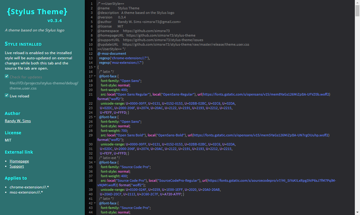Collapse the @font-face block at line 34
Viewport: 360px width, 215px height.
coord(95,162)
